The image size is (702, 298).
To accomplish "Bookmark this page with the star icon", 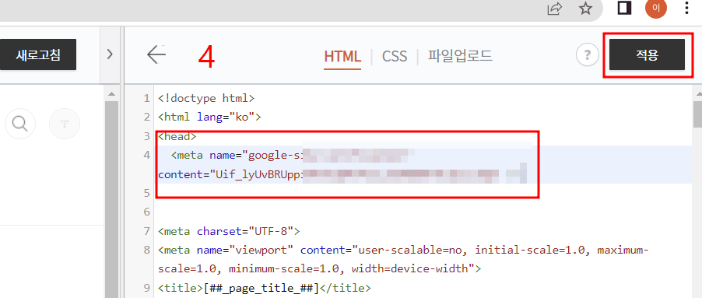I will pos(585,9).
